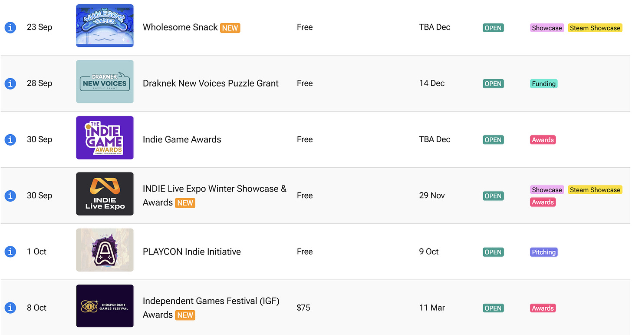Click the 23 Sep deadline date

[39, 27]
